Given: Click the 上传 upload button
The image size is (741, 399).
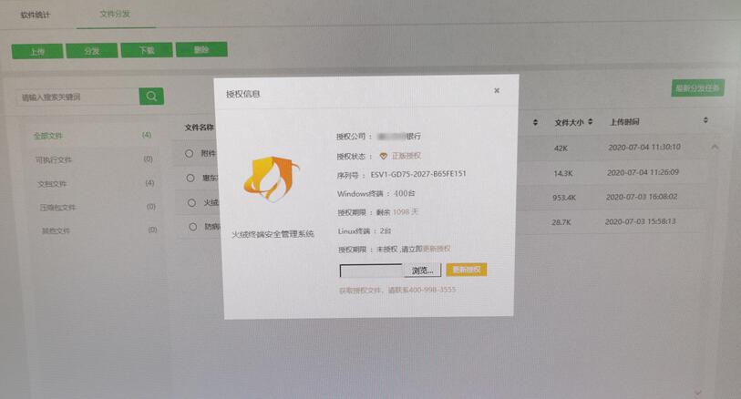Looking at the screenshot, I should 36,51.
